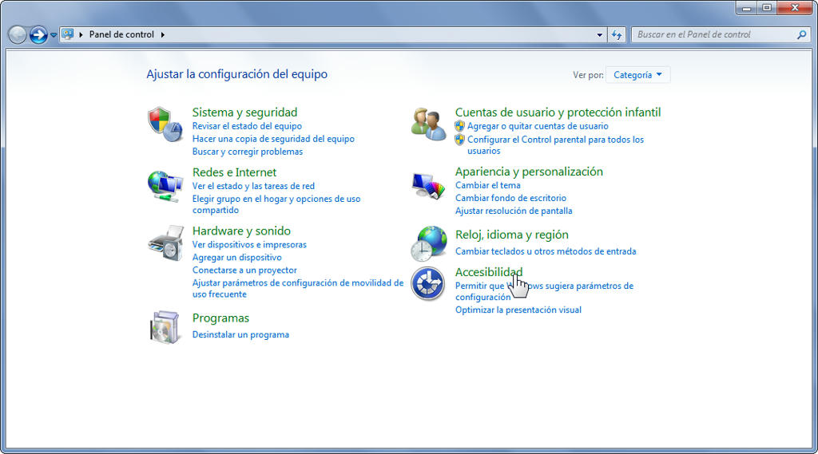
Task: Focus the Buscar en el Panel de control field
Action: 722,35
